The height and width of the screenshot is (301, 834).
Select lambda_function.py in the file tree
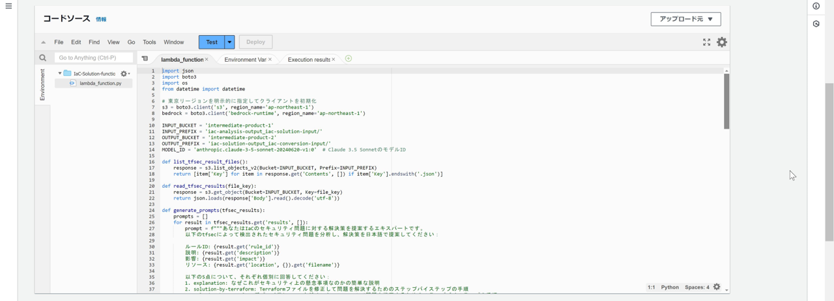coord(100,83)
